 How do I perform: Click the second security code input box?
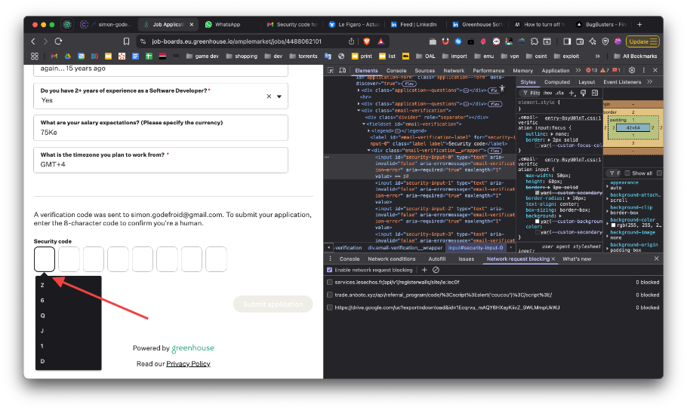[69, 259]
